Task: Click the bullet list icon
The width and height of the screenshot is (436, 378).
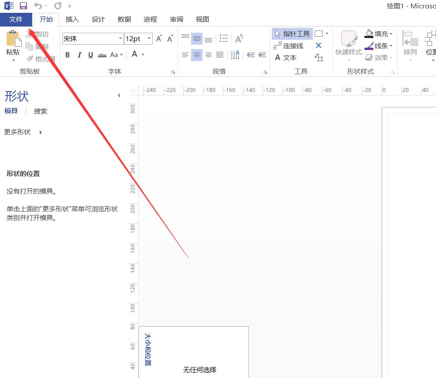Action: pos(224,39)
